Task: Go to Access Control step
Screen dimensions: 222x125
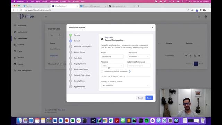Action: coord(79,52)
